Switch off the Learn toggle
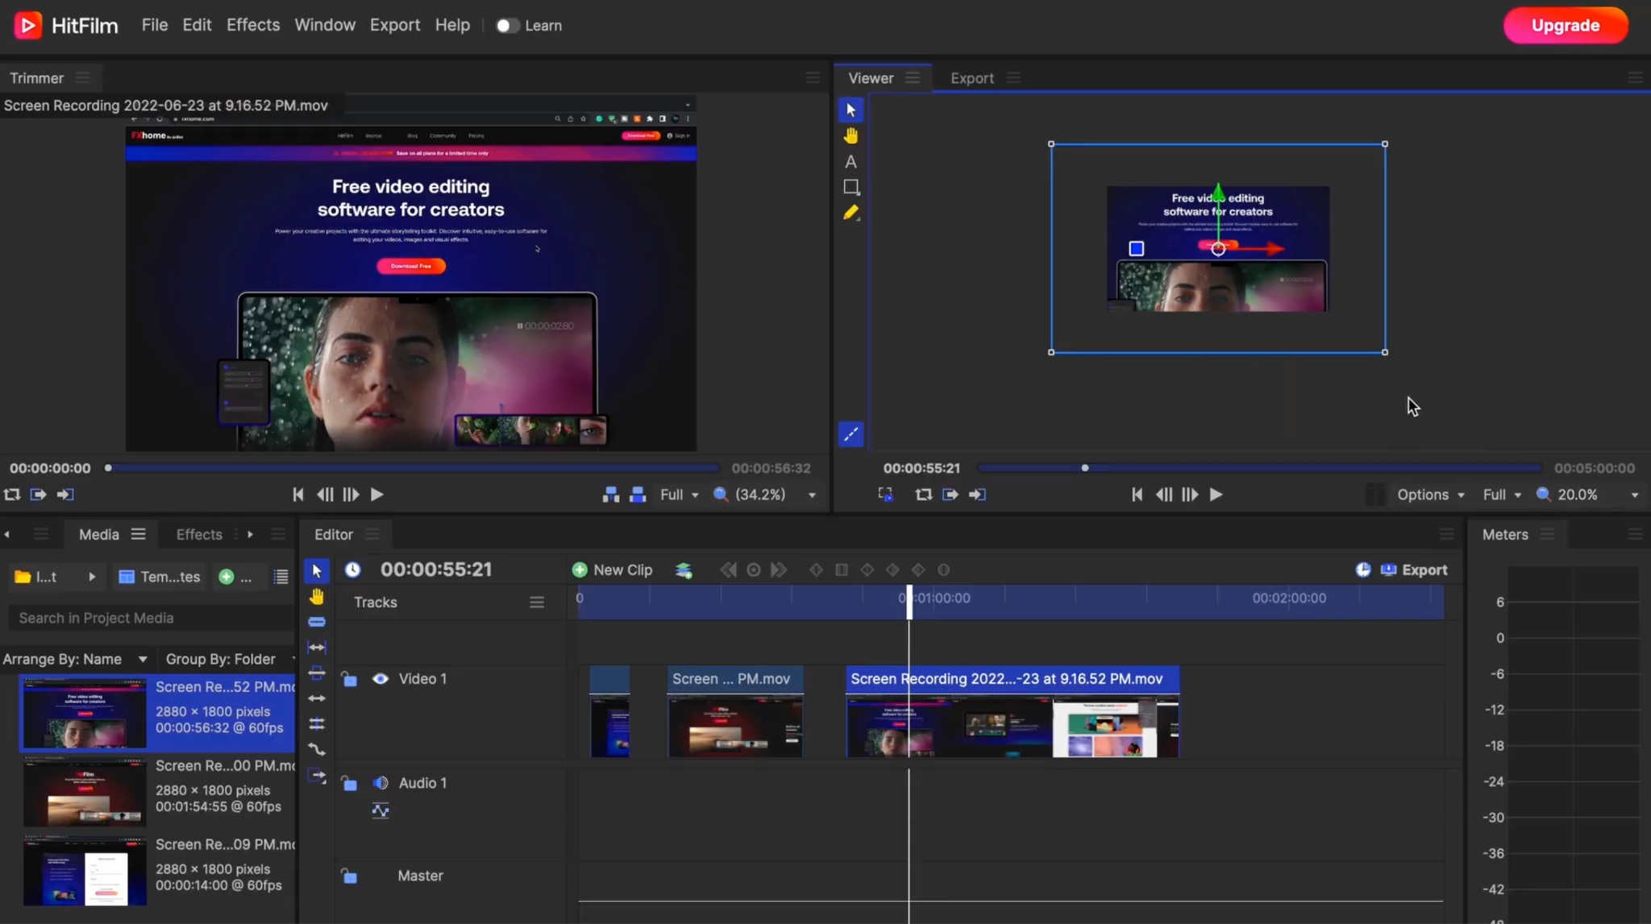Image resolution: width=1651 pixels, height=924 pixels. pyautogui.click(x=508, y=25)
